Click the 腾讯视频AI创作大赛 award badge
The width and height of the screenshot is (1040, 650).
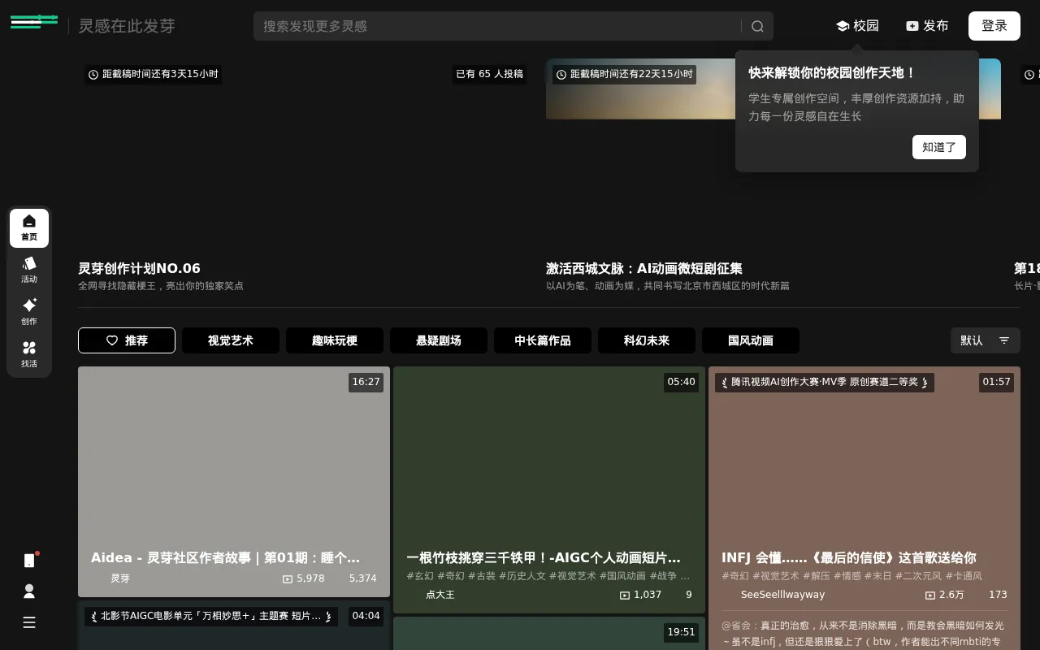[x=825, y=382]
